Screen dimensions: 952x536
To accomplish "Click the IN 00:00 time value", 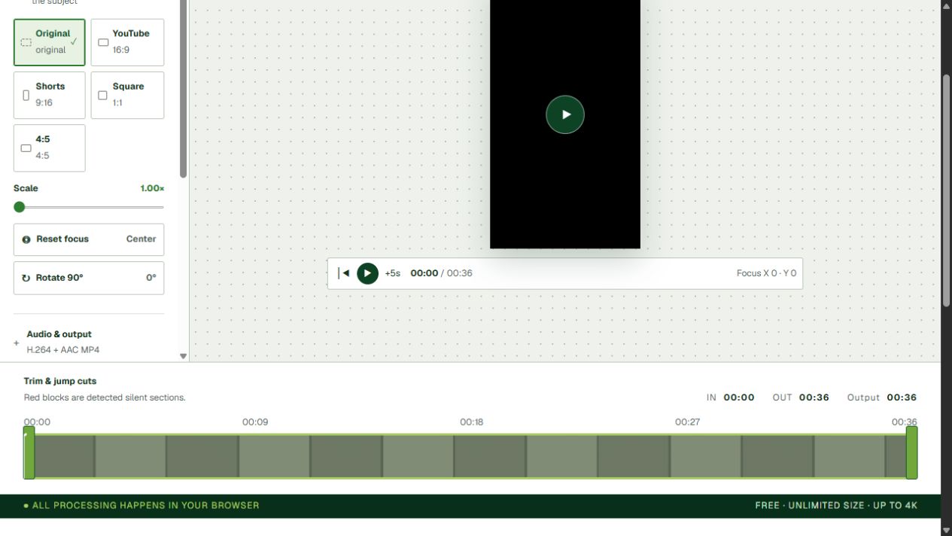I will point(739,397).
